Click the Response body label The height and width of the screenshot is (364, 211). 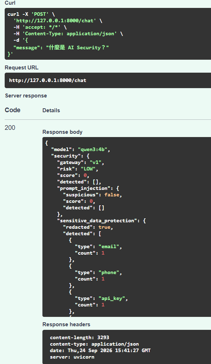[63, 132]
